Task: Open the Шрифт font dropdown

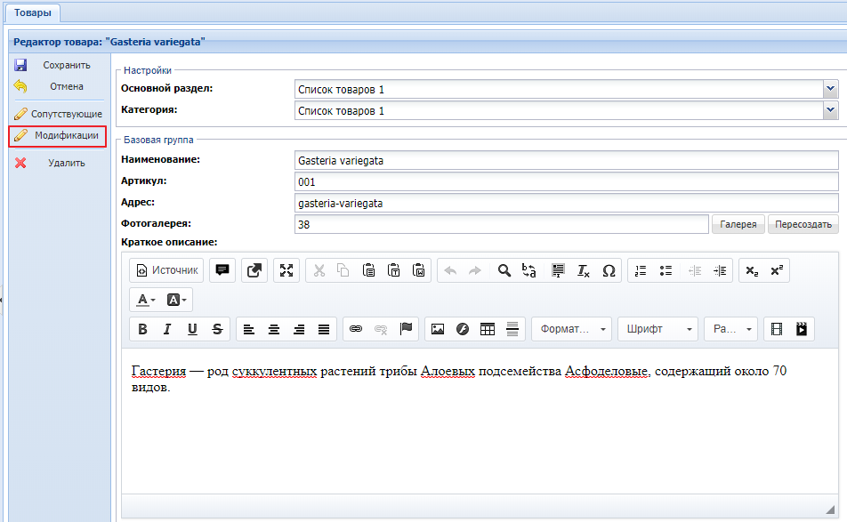Action: point(657,329)
